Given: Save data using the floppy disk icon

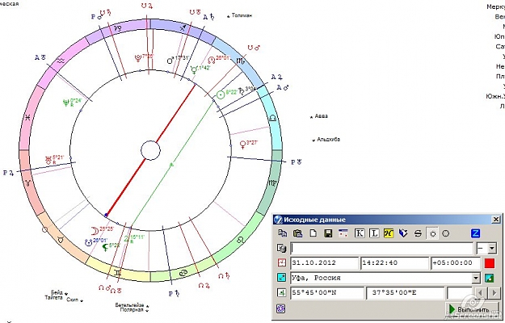Looking at the screenshot, I should (328, 233).
